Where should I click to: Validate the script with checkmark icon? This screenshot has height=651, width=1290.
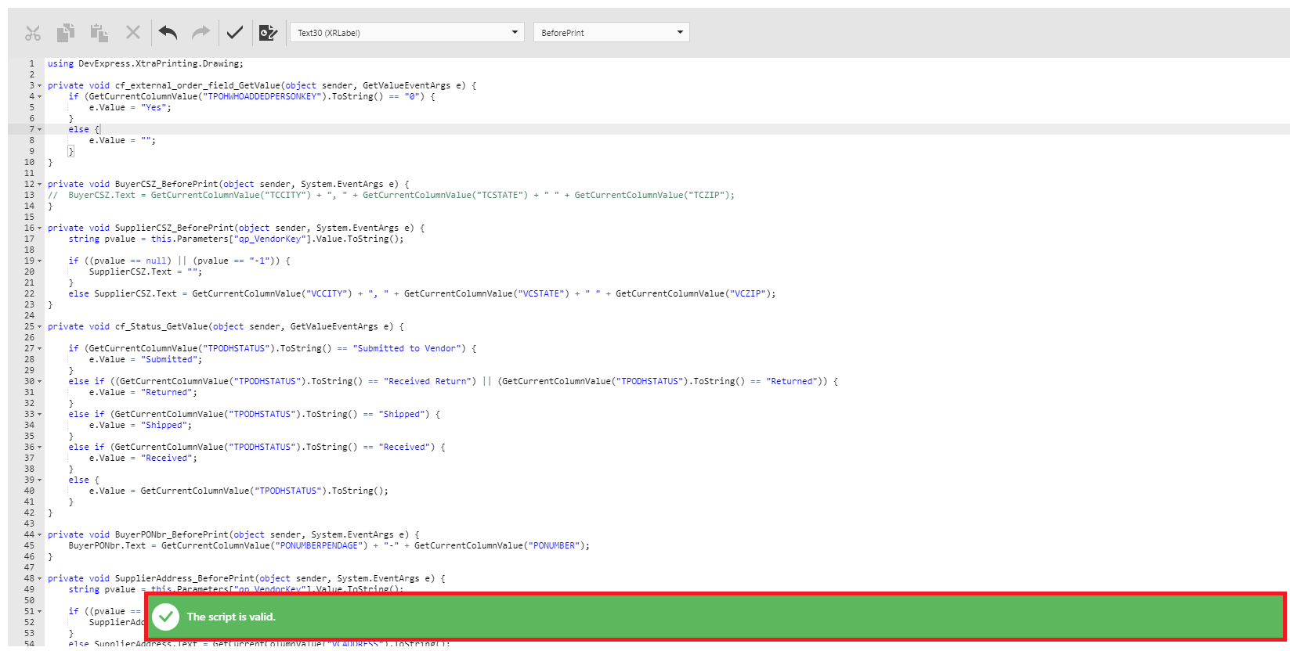[x=235, y=33]
